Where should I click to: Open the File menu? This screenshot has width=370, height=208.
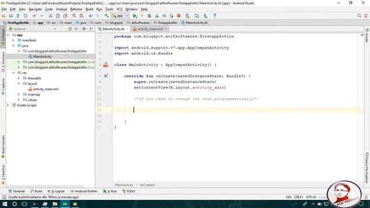coord(4,9)
